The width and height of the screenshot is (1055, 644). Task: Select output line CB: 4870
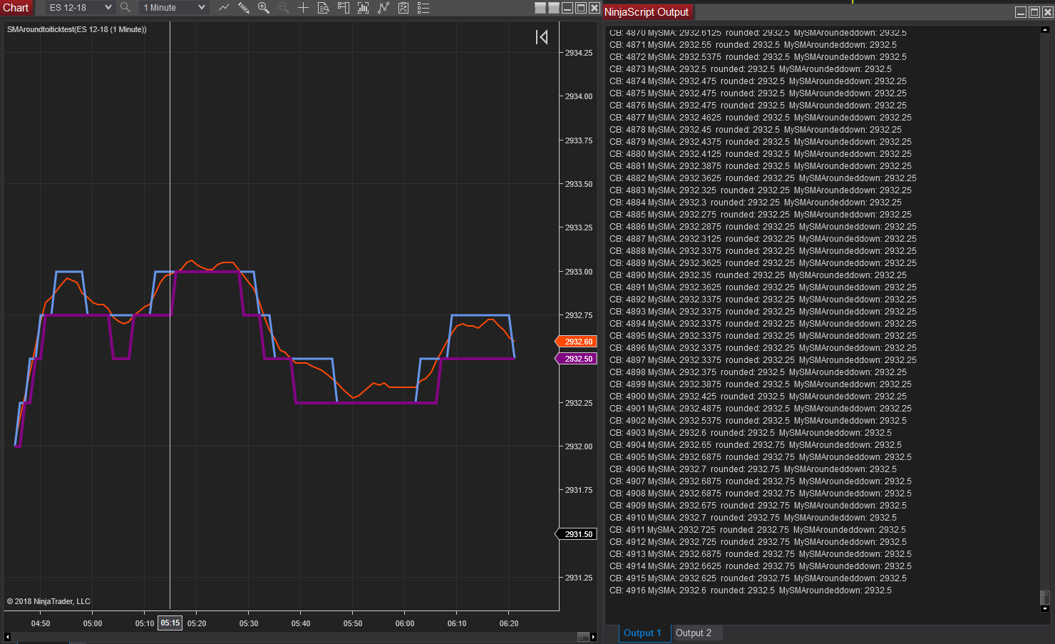point(758,33)
